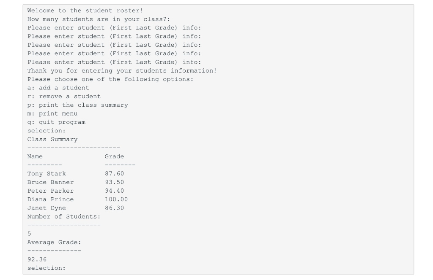Click Bruce Banner's grade 93.50
The width and height of the screenshot is (433, 280).
(114, 182)
